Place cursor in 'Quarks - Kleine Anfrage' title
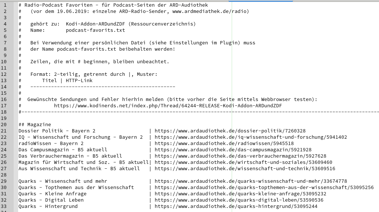Viewport: 379px width, 212px height. click(x=53, y=194)
